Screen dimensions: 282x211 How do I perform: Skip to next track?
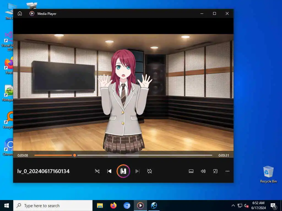[137, 171]
